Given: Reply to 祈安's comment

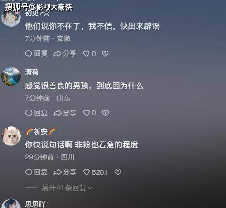Looking at the screenshot, I should 37,172.
